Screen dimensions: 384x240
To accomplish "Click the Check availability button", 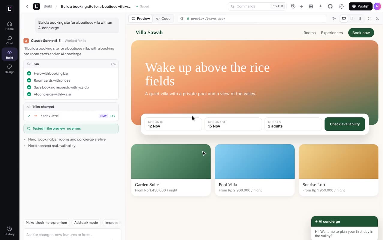I will click(x=345, y=124).
